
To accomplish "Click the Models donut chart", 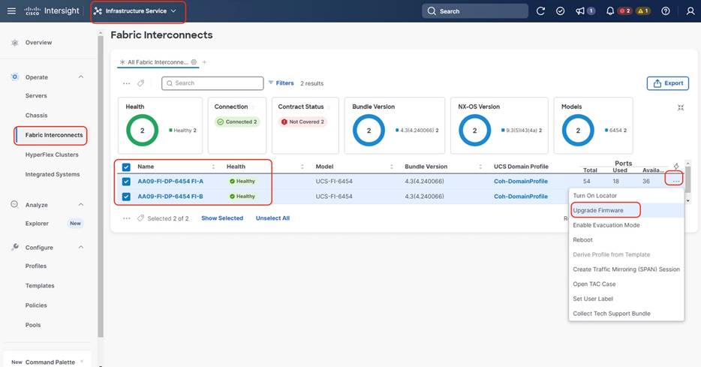I will click(x=578, y=131).
